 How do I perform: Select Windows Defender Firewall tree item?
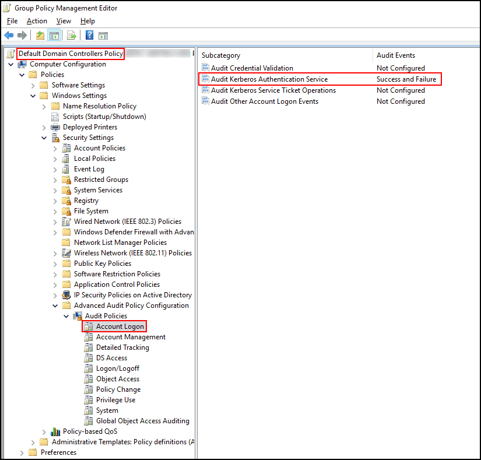tap(134, 232)
